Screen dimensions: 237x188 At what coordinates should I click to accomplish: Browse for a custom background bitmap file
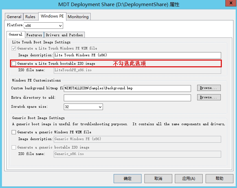209,88
